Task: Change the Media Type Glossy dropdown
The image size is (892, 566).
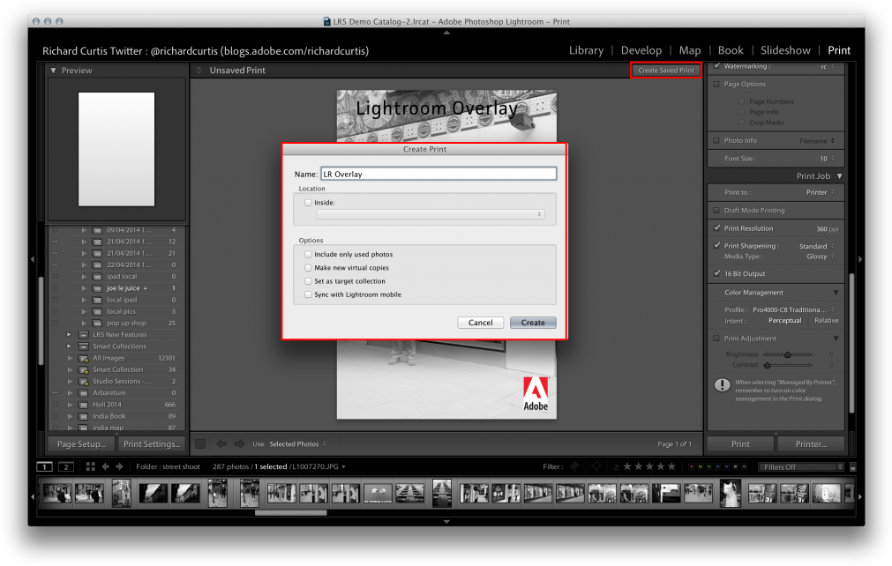Action: click(x=821, y=257)
